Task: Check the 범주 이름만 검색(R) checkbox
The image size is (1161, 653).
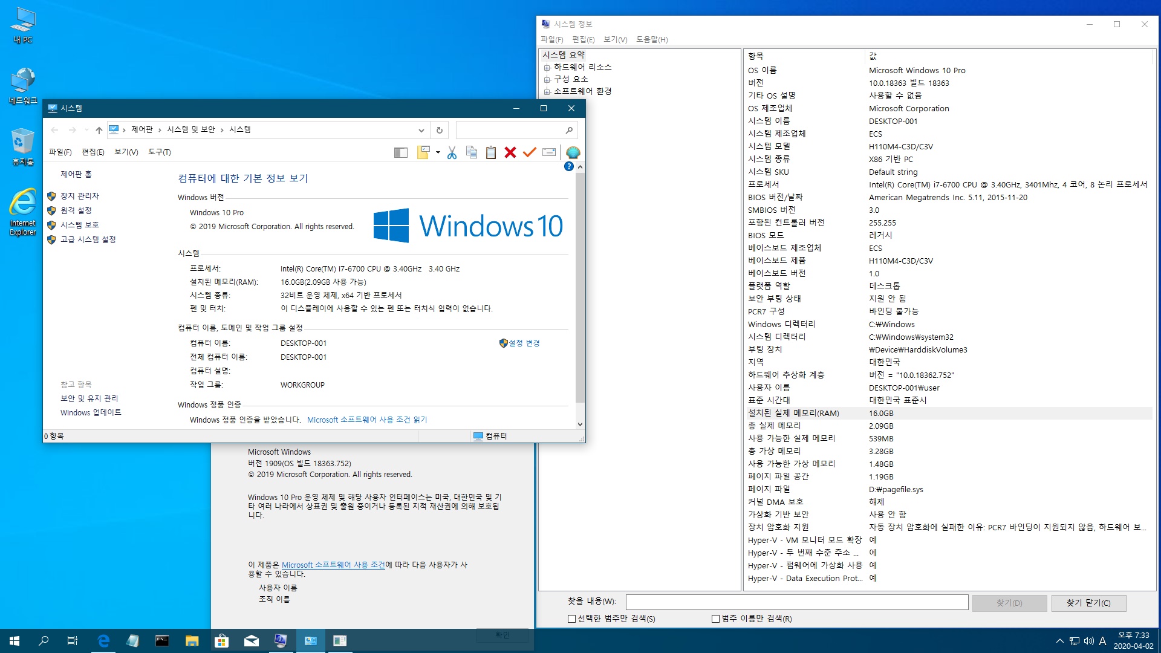Action: click(x=715, y=619)
